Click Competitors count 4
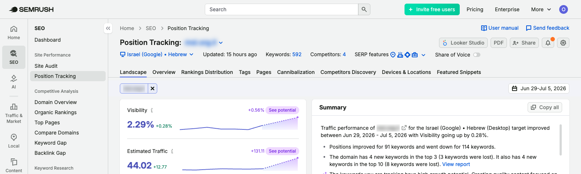The width and height of the screenshot is (581, 174). click(344, 54)
